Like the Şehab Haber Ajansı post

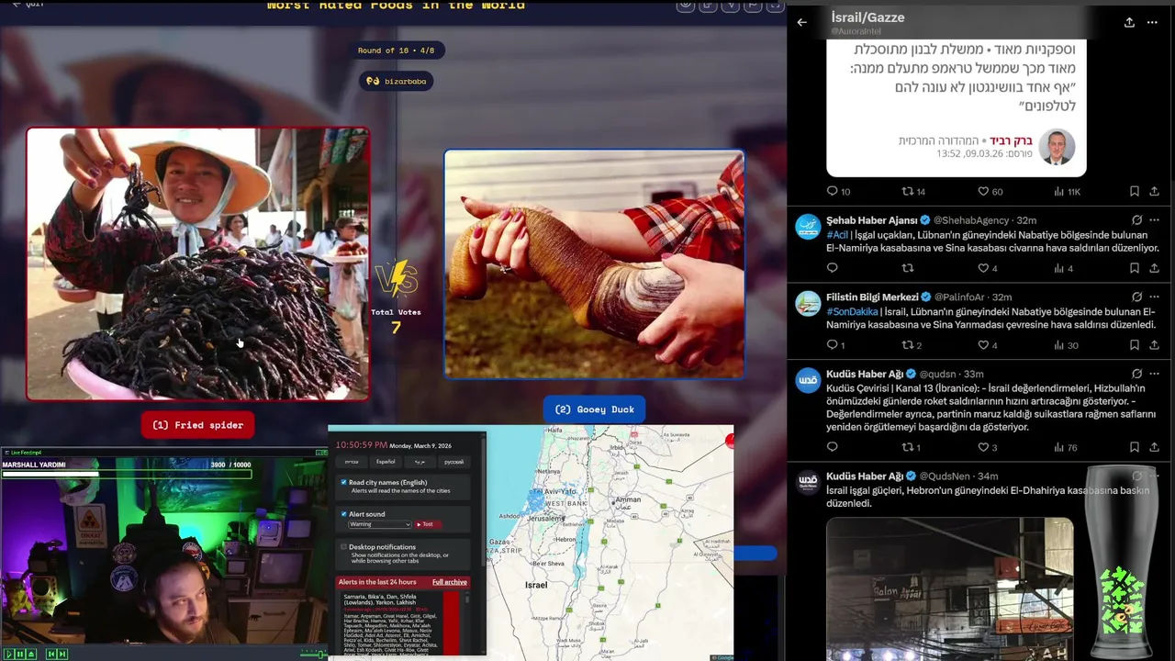(983, 268)
